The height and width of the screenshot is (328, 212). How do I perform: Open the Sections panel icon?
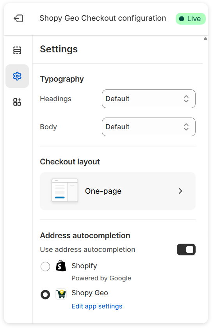coord(17,50)
